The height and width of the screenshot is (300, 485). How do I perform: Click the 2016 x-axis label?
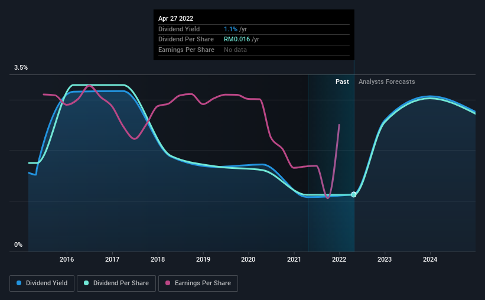click(67, 259)
